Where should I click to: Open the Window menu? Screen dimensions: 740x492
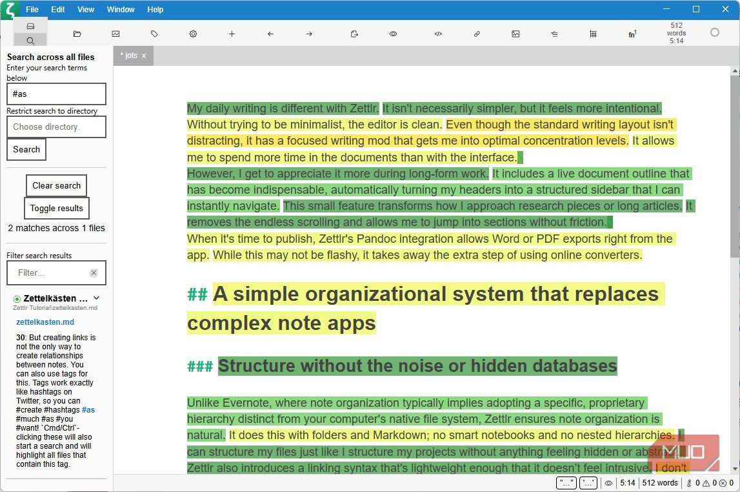121,10
